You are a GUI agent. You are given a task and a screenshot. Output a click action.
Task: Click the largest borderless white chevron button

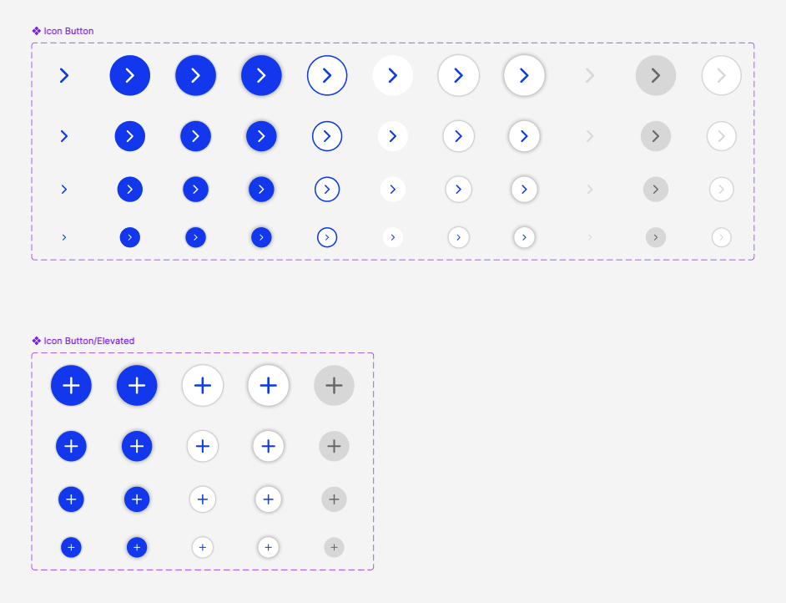click(x=393, y=76)
